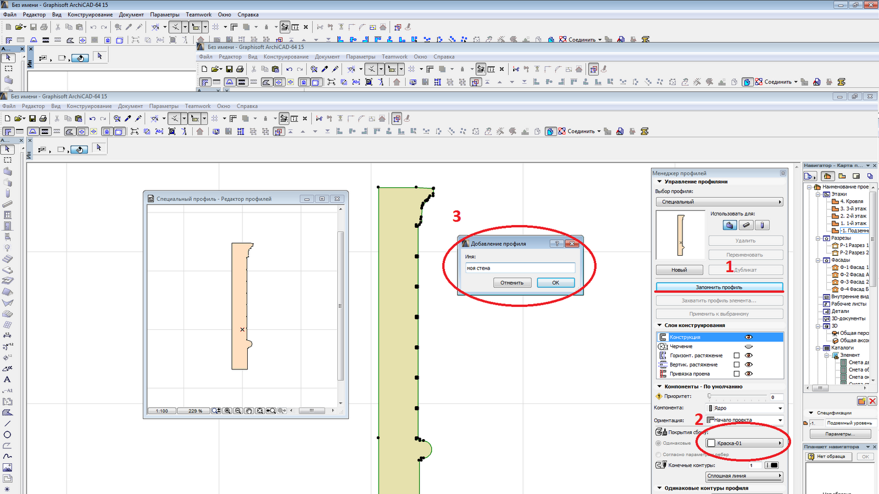The image size is (879, 494).
Task: Toggle the eye for Горизонт. растяжение
Action: (x=748, y=356)
